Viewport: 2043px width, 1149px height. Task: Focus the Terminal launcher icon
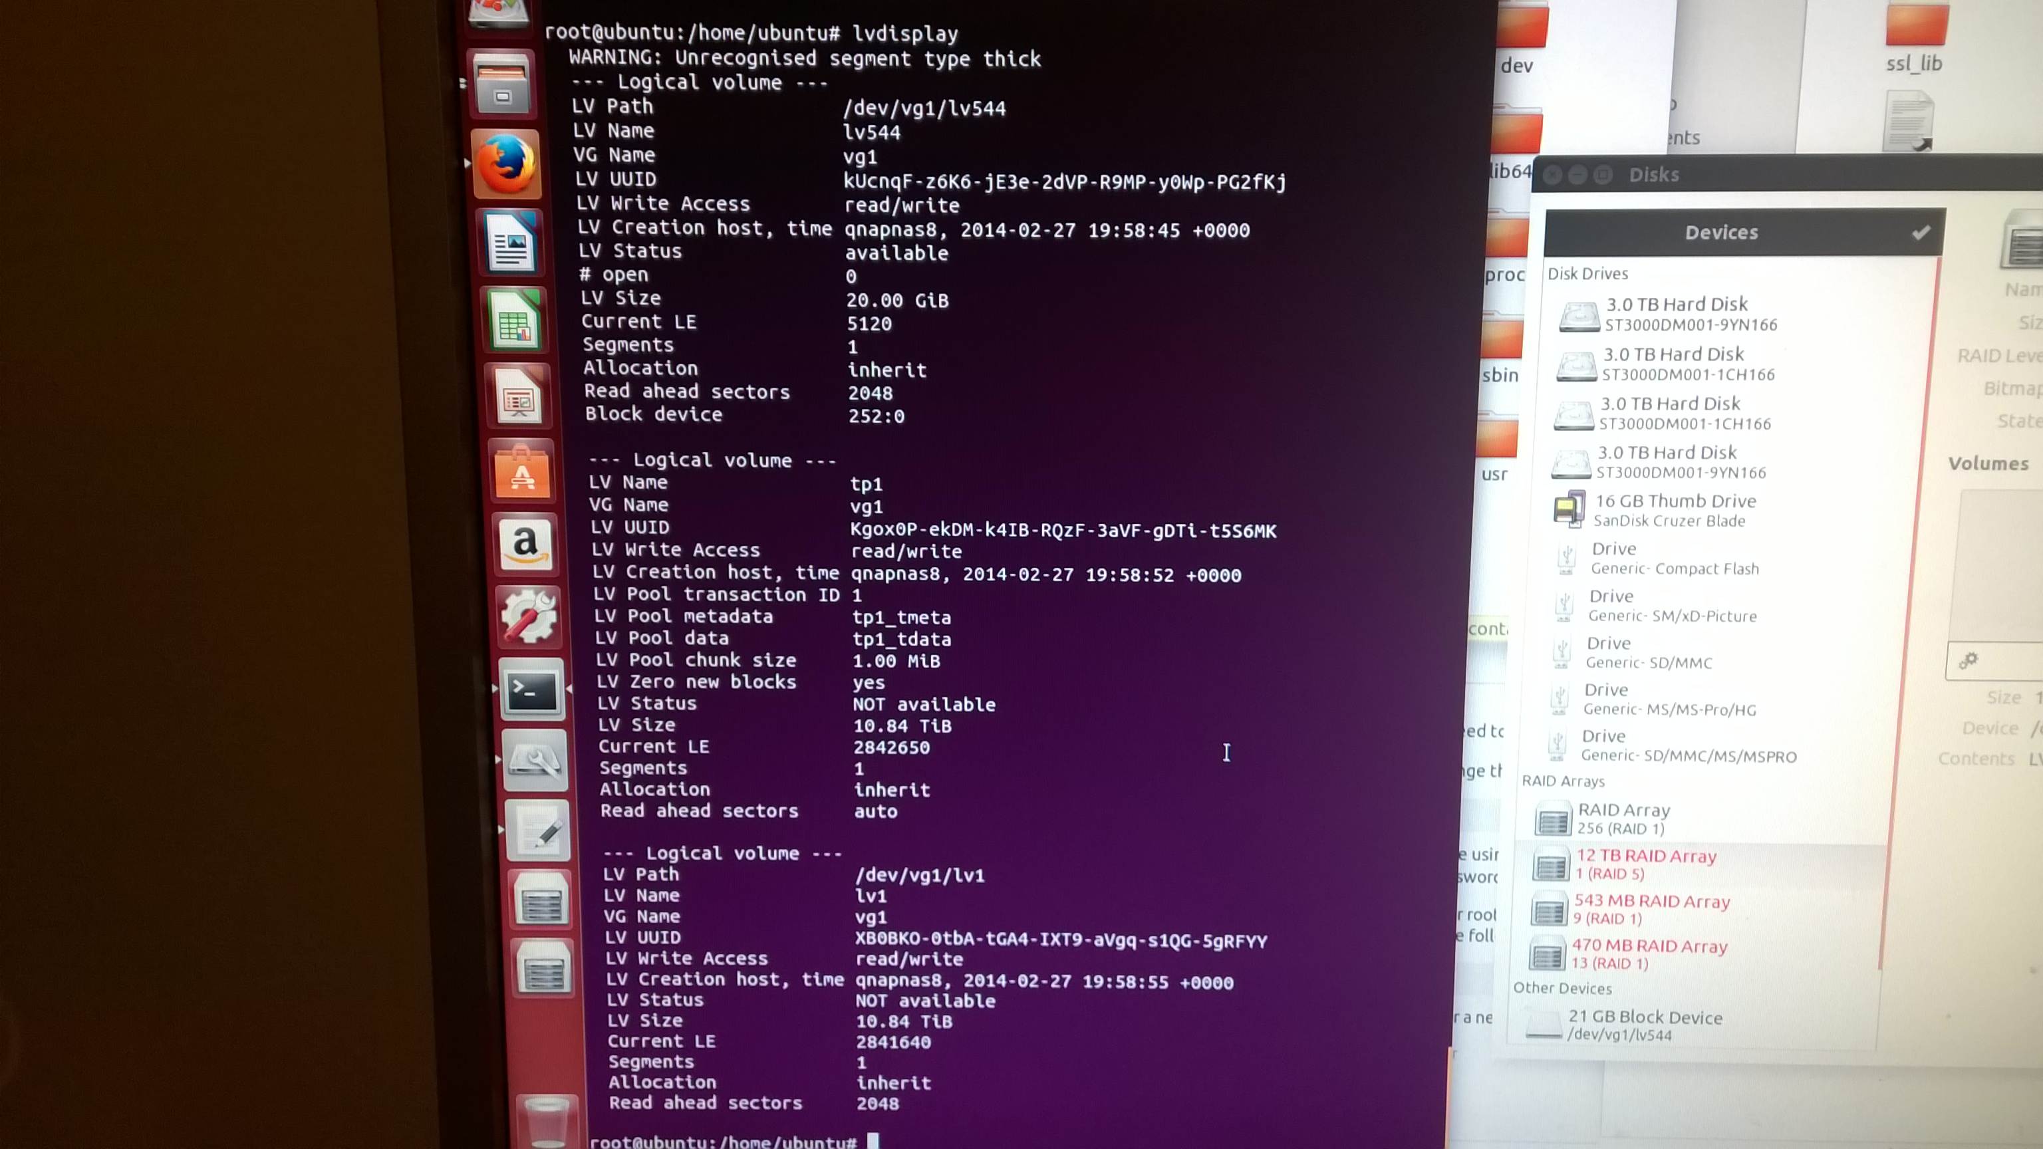532,690
